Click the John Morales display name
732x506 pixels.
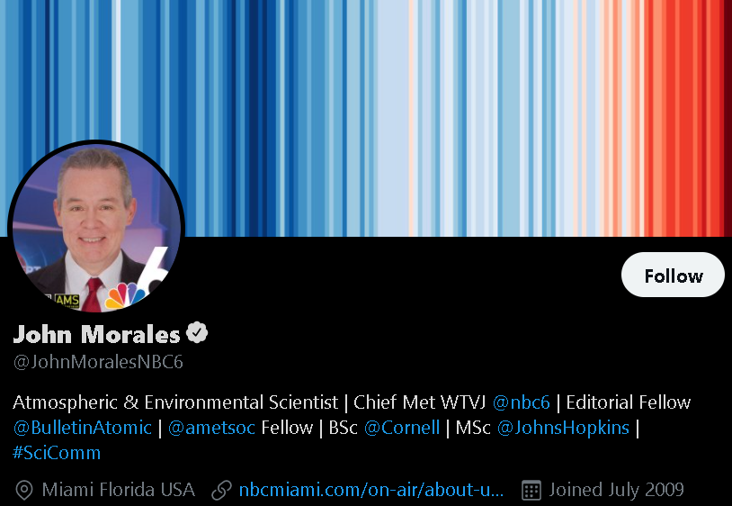[96, 334]
